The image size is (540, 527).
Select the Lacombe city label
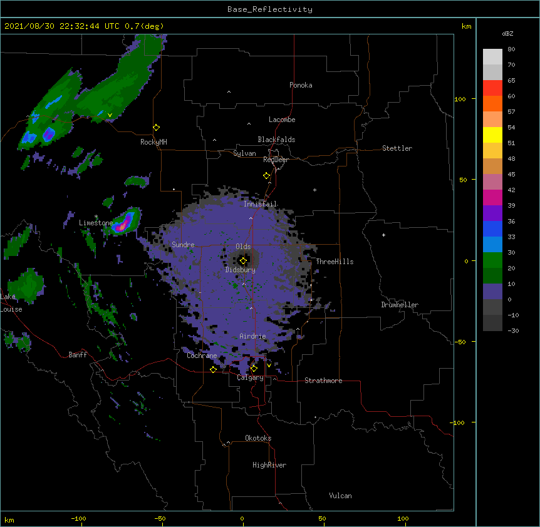[282, 120]
